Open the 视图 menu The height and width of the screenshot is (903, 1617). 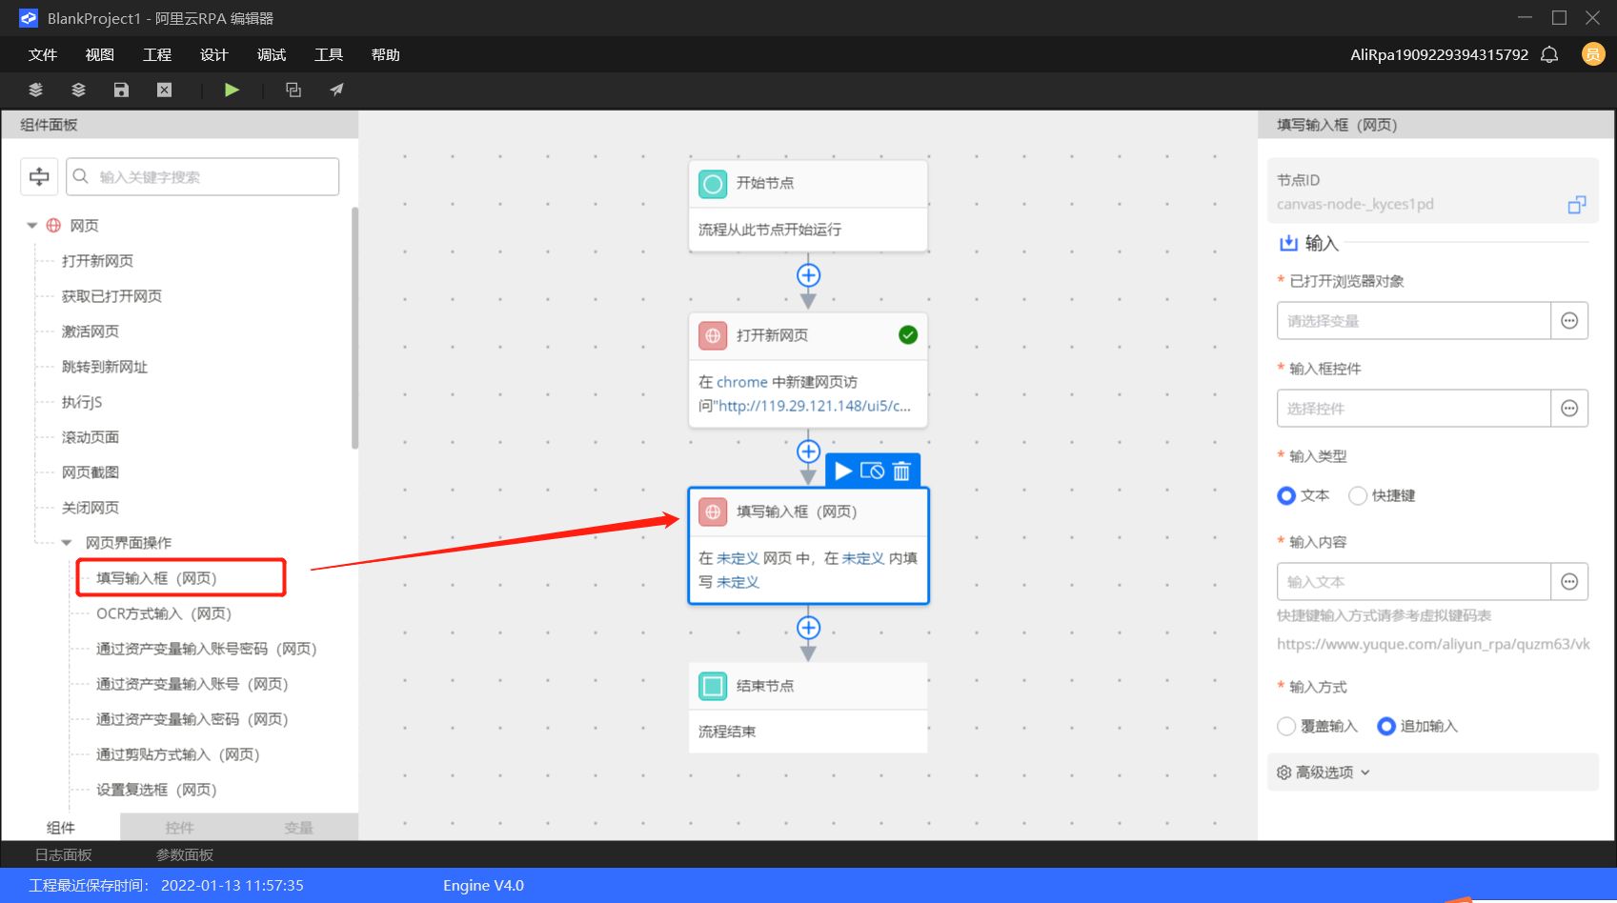pos(100,54)
